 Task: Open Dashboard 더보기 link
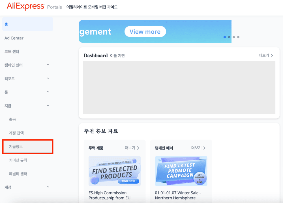coord(266,55)
